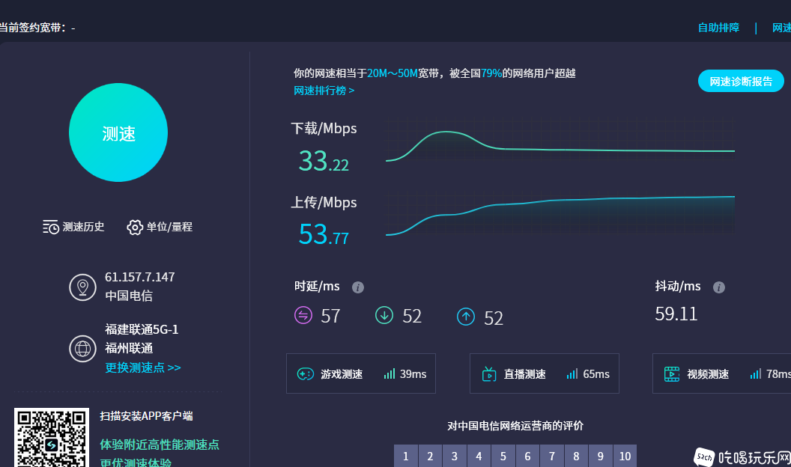The width and height of the screenshot is (791, 467).
Task: Open the 网速诊断报告 button
Action: coord(741,81)
